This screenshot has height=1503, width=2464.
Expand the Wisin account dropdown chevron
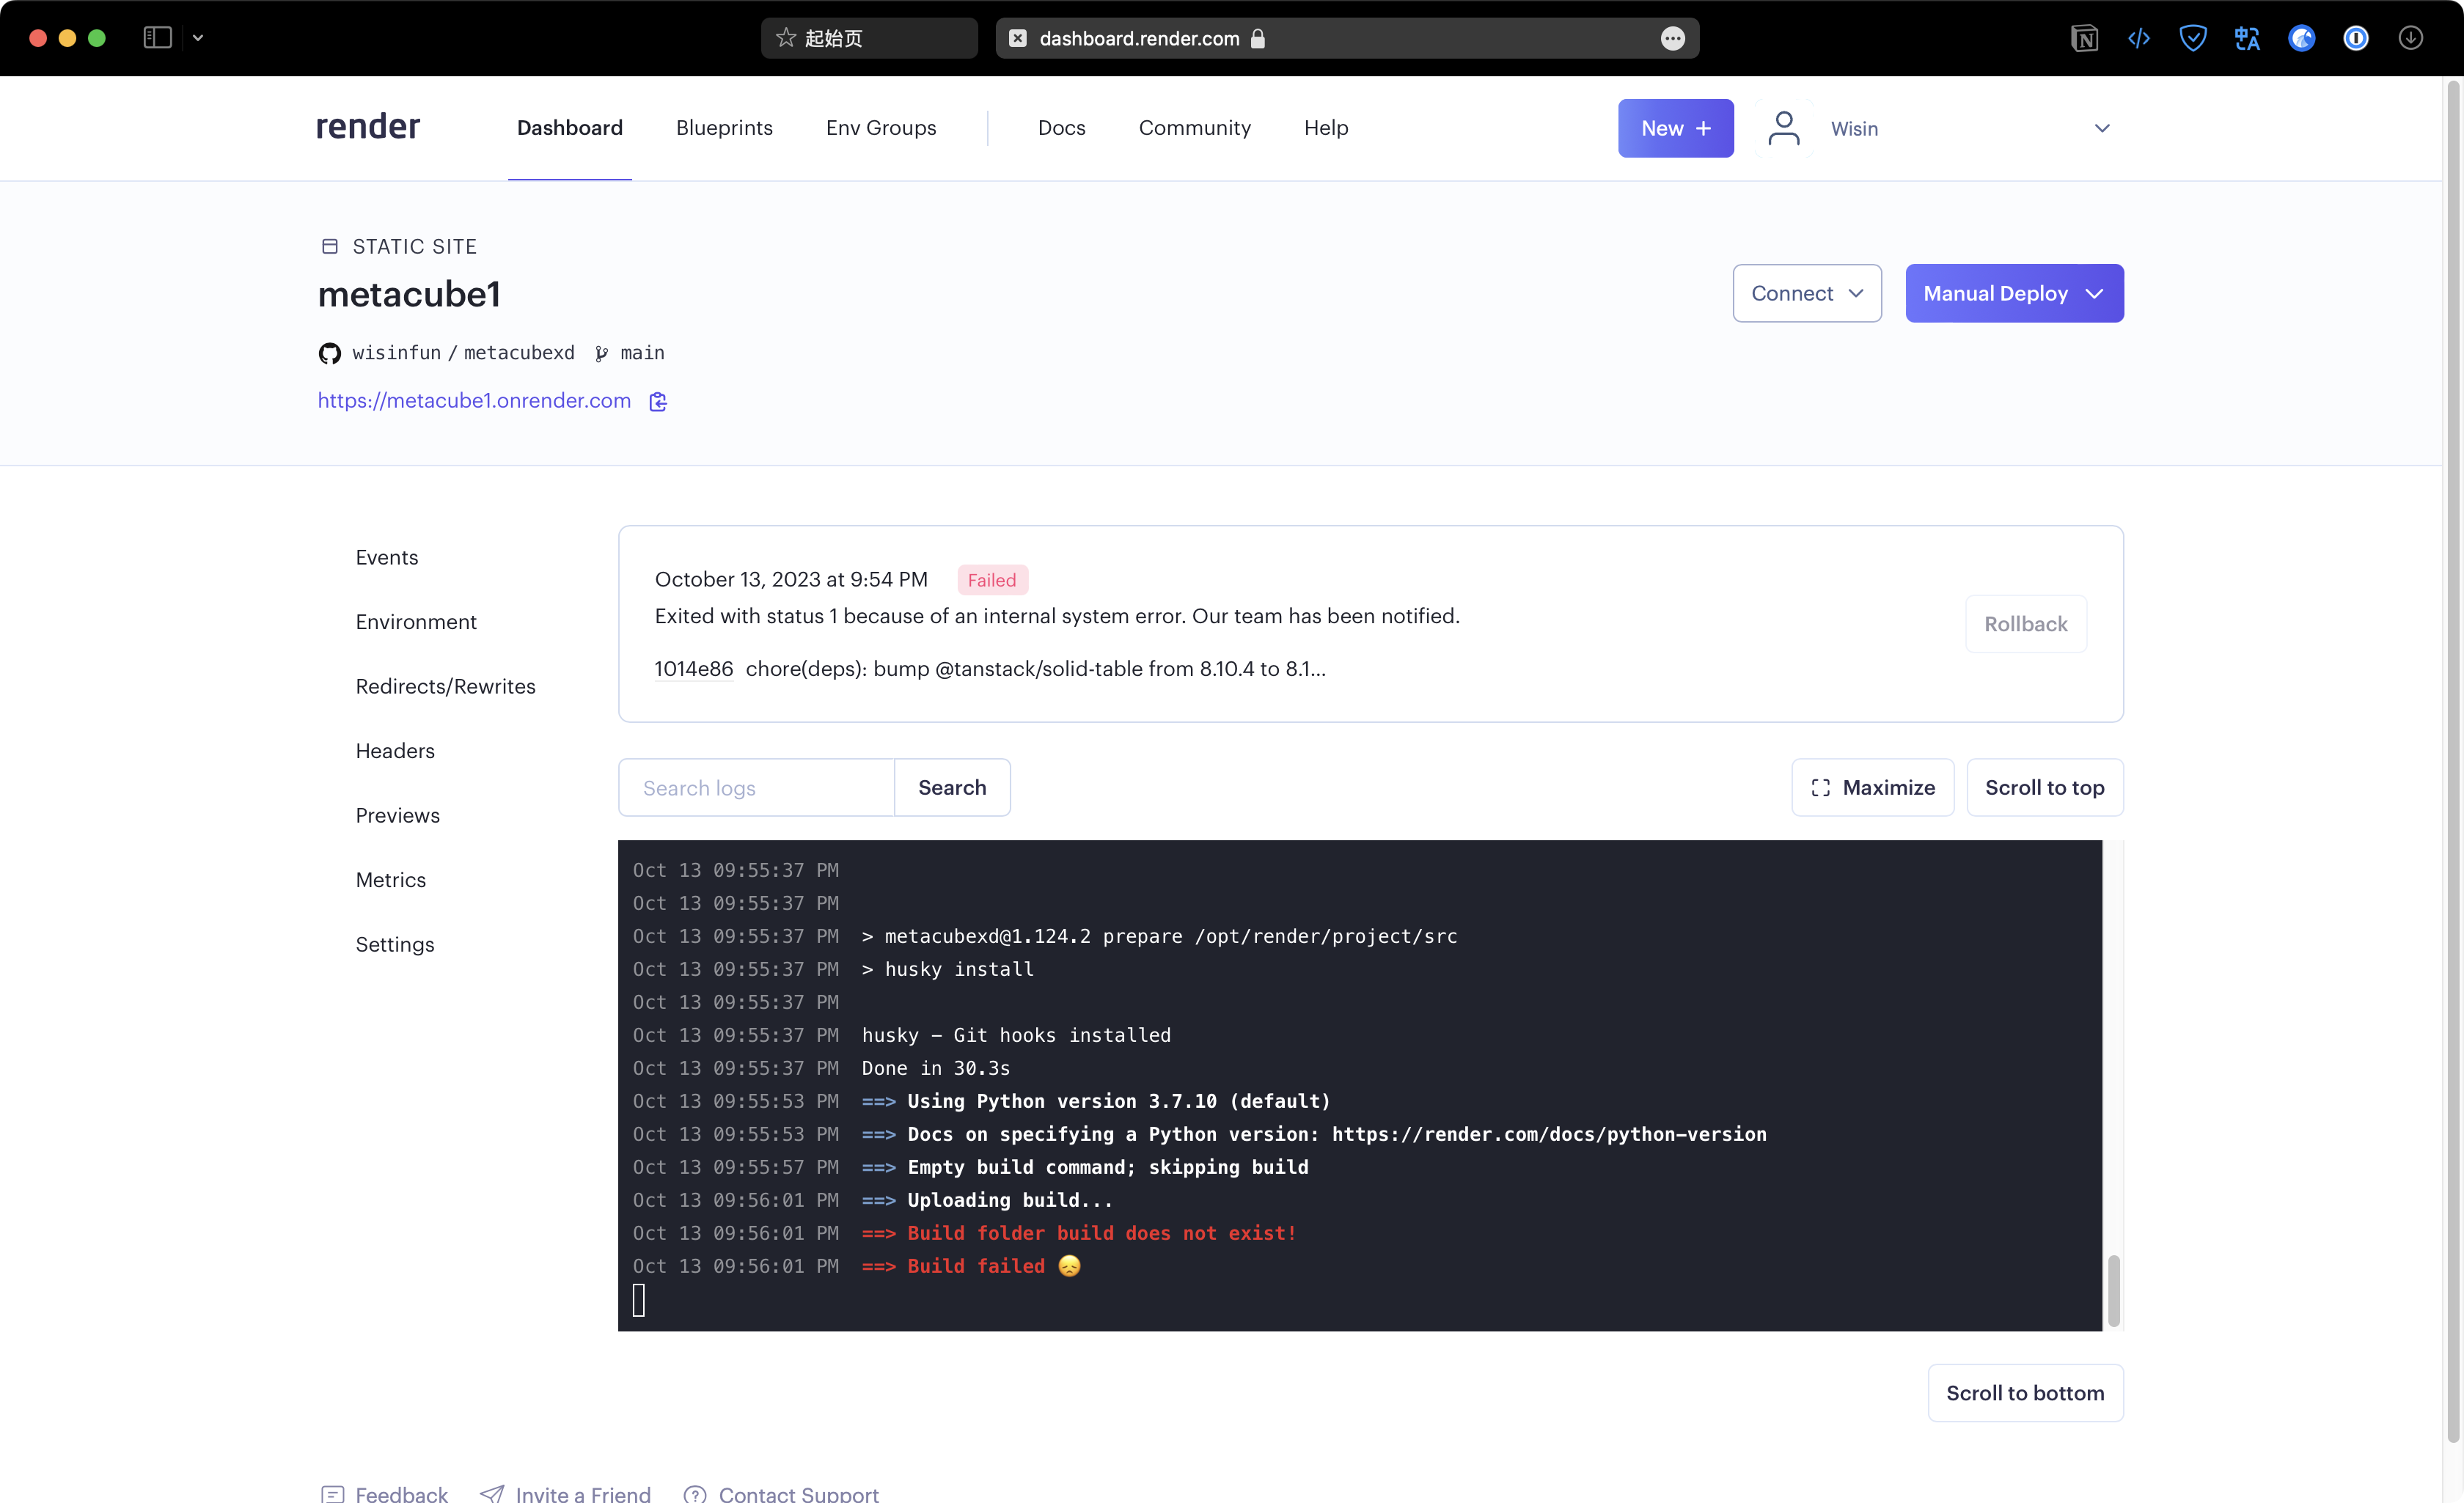tap(2102, 128)
